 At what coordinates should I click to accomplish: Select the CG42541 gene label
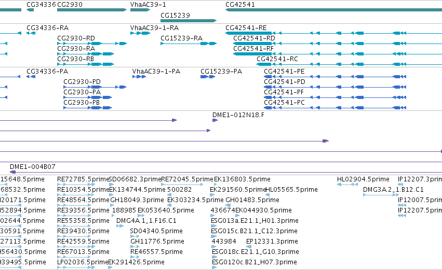[240, 5]
